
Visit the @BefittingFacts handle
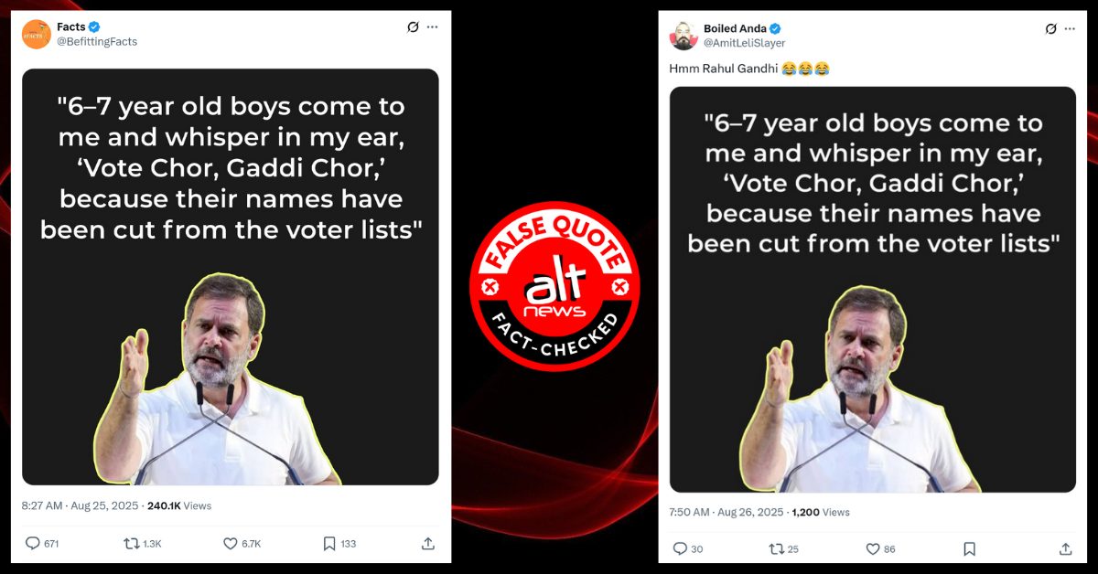pos(97,42)
